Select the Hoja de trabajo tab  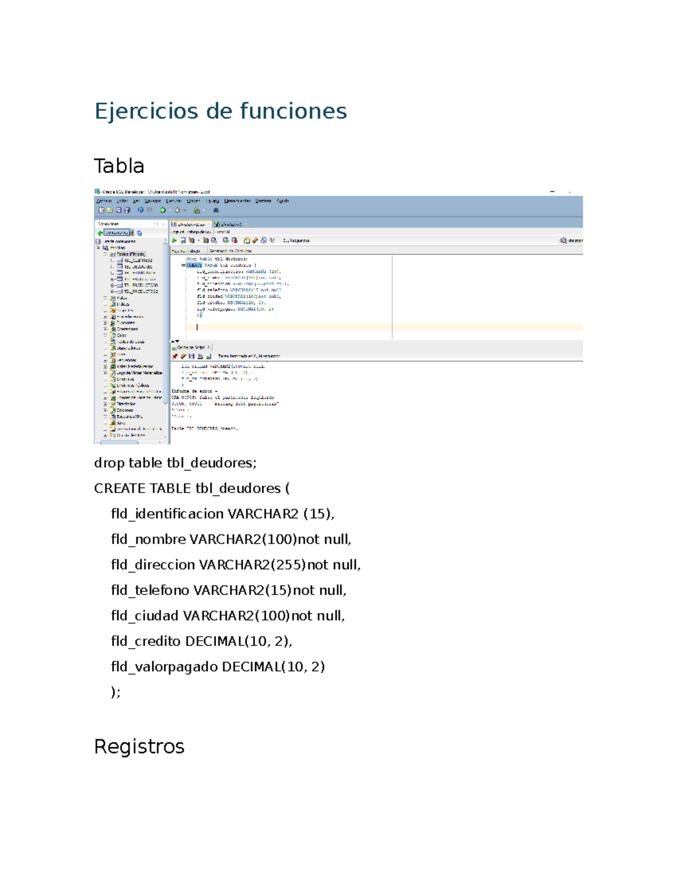186,252
